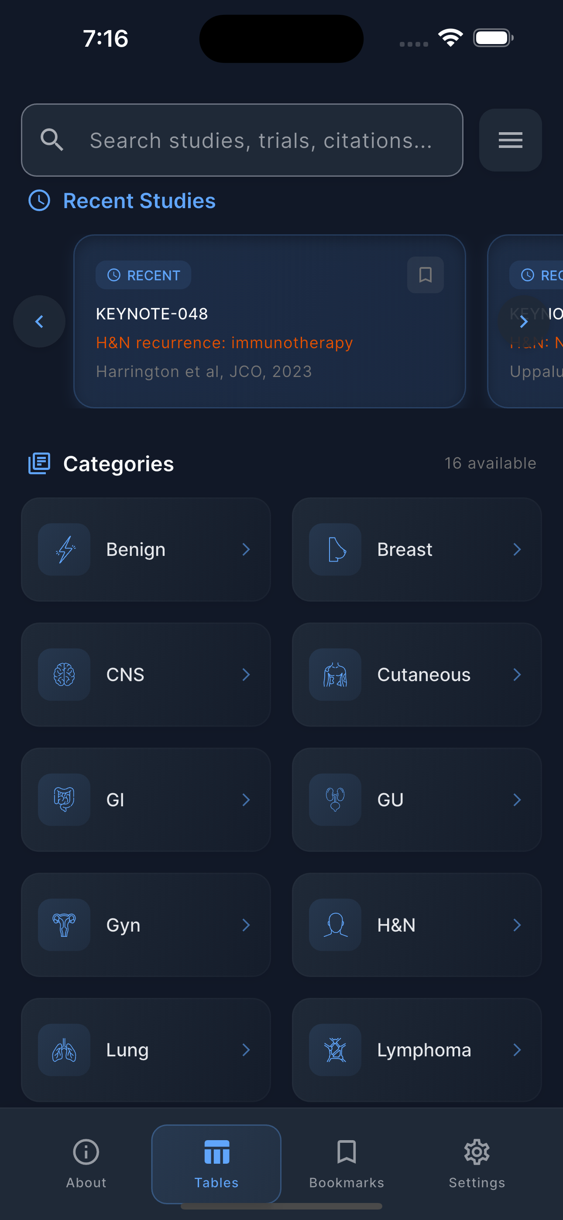
Task: Open the hamburger menu
Action: 510,140
